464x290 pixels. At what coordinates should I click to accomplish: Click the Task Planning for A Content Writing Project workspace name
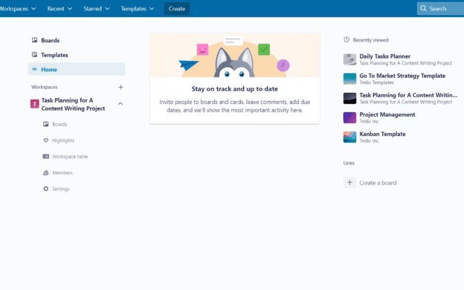coord(73,104)
